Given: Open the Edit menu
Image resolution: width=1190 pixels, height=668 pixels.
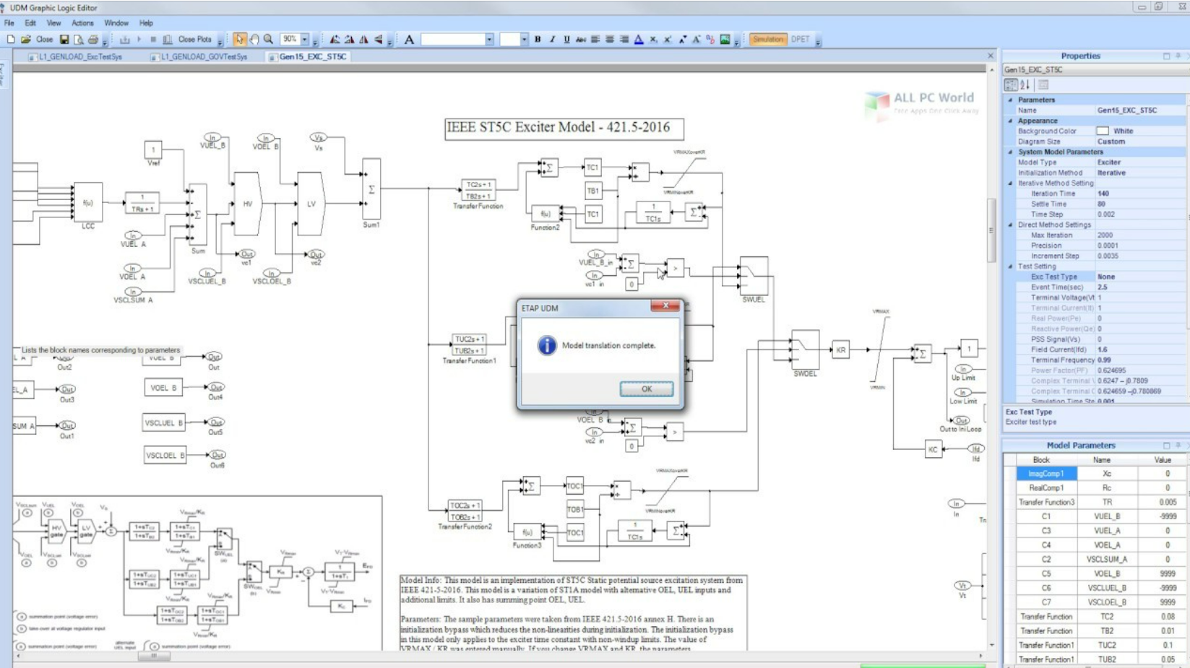Looking at the screenshot, I should click(x=30, y=23).
